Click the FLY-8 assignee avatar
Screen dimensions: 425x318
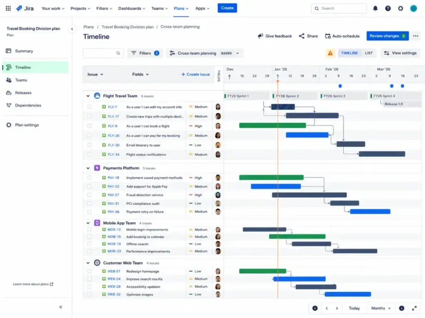click(x=218, y=126)
